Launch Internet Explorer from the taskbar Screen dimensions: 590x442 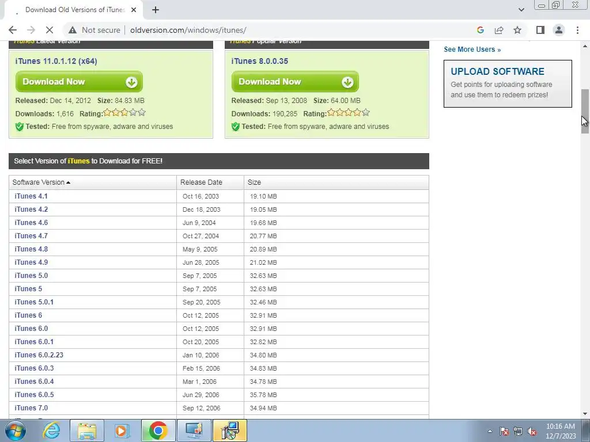pyautogui.click(x=51, y=430)
